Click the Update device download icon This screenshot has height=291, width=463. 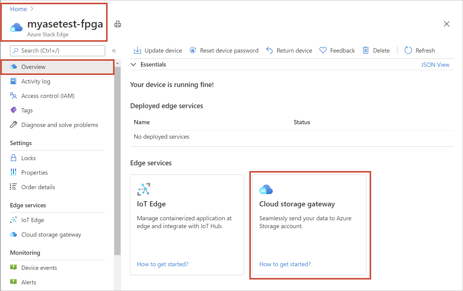click(138, 50)
